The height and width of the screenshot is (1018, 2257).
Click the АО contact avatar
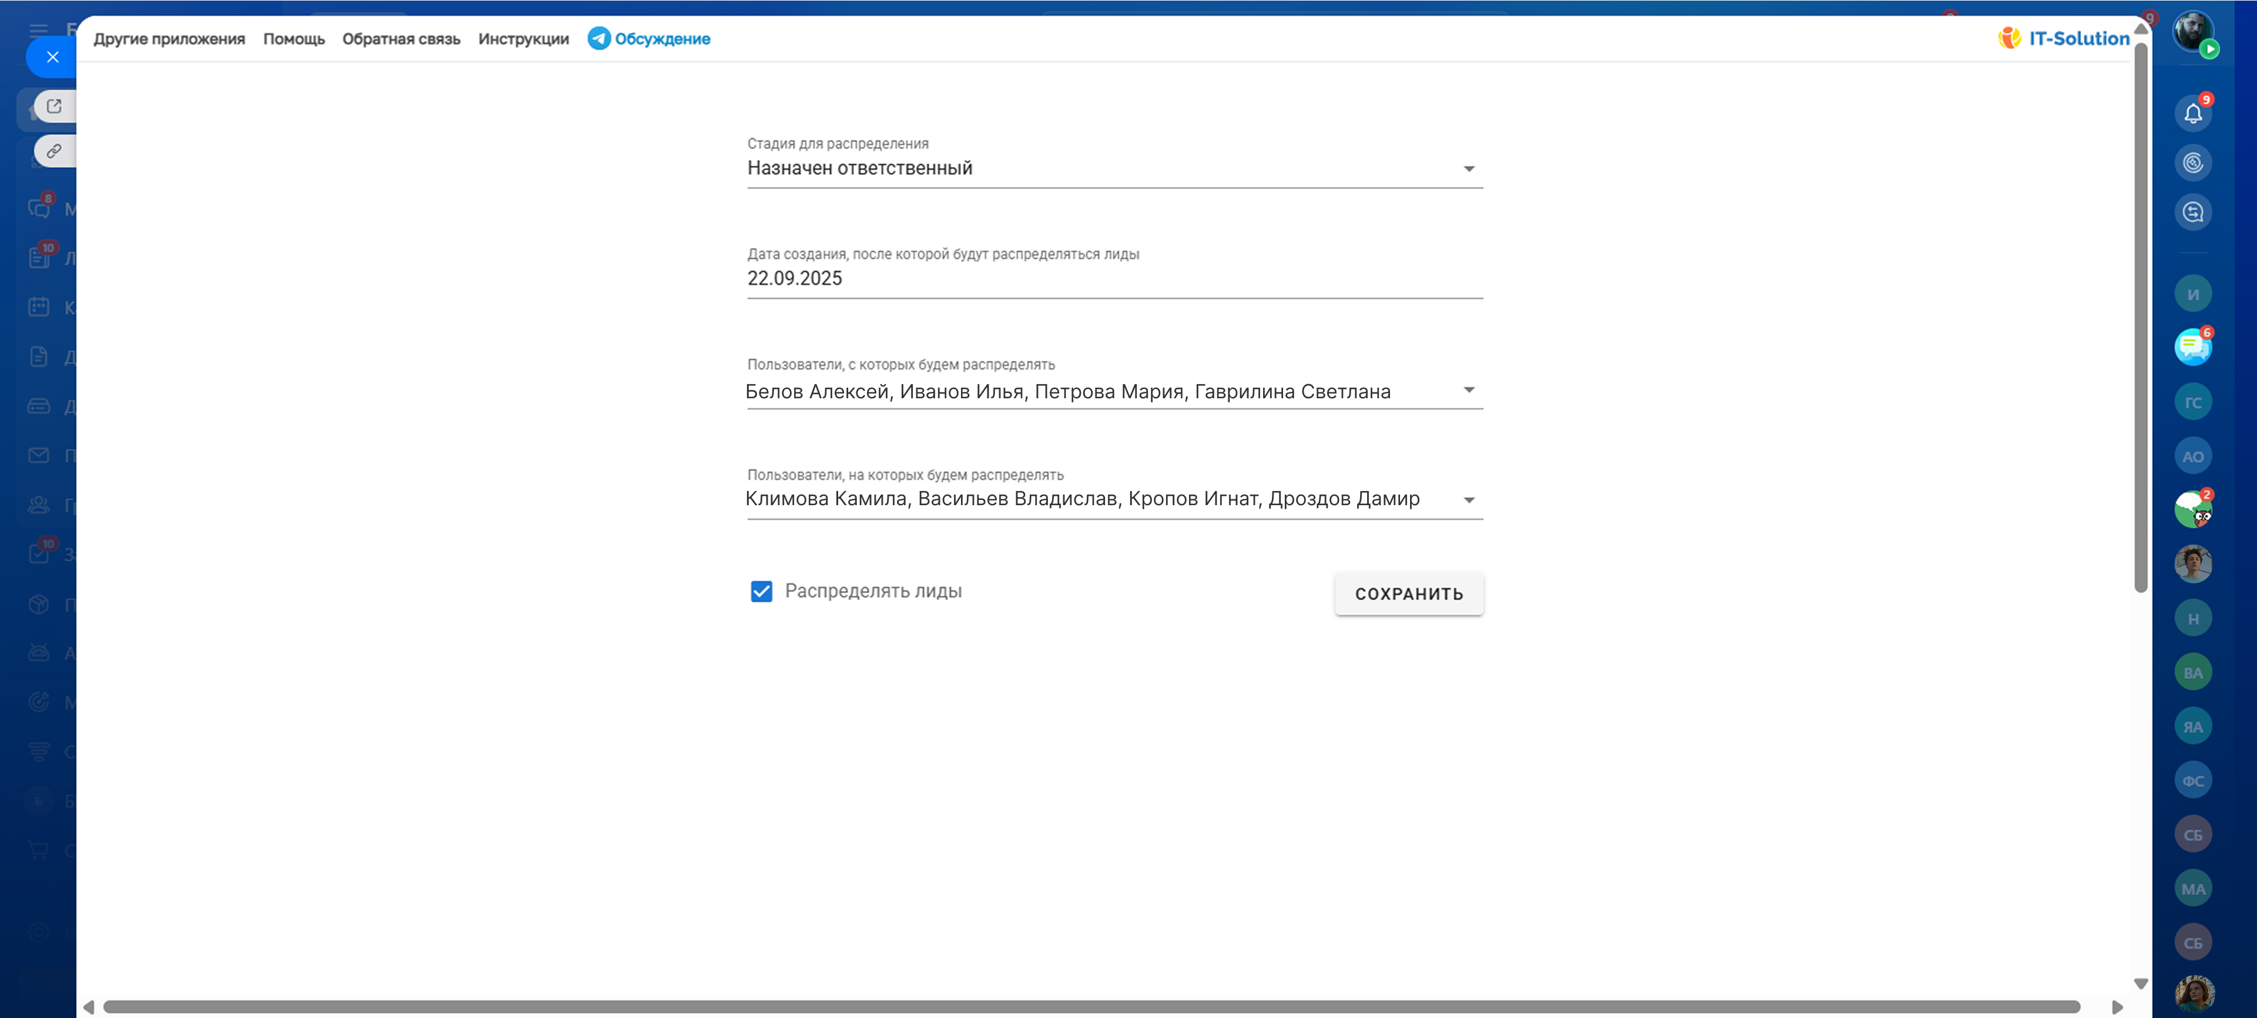pyautogui.click(x=2192, y=457)
